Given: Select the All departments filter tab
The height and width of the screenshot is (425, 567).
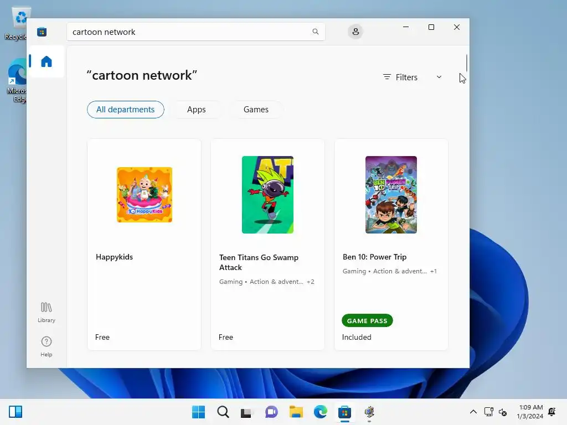Looking at the screenshot, I should (x=126, y=110).
